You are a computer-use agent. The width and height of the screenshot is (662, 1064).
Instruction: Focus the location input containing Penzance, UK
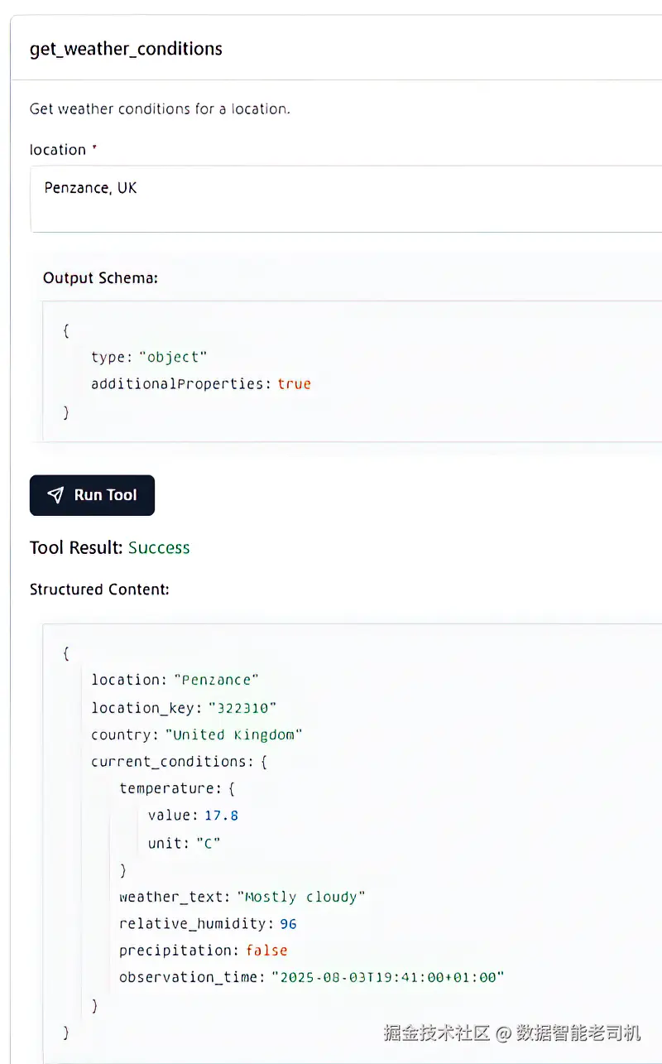(x=331, y=199)
